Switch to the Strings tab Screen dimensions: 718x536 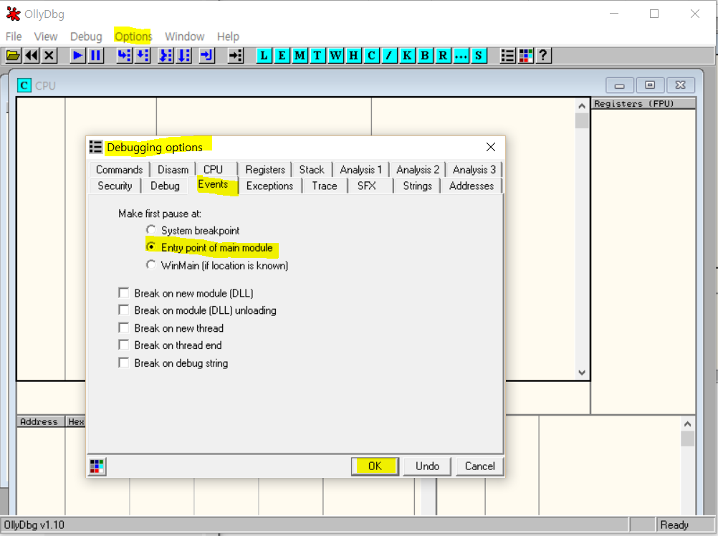(x=417, y=186)
